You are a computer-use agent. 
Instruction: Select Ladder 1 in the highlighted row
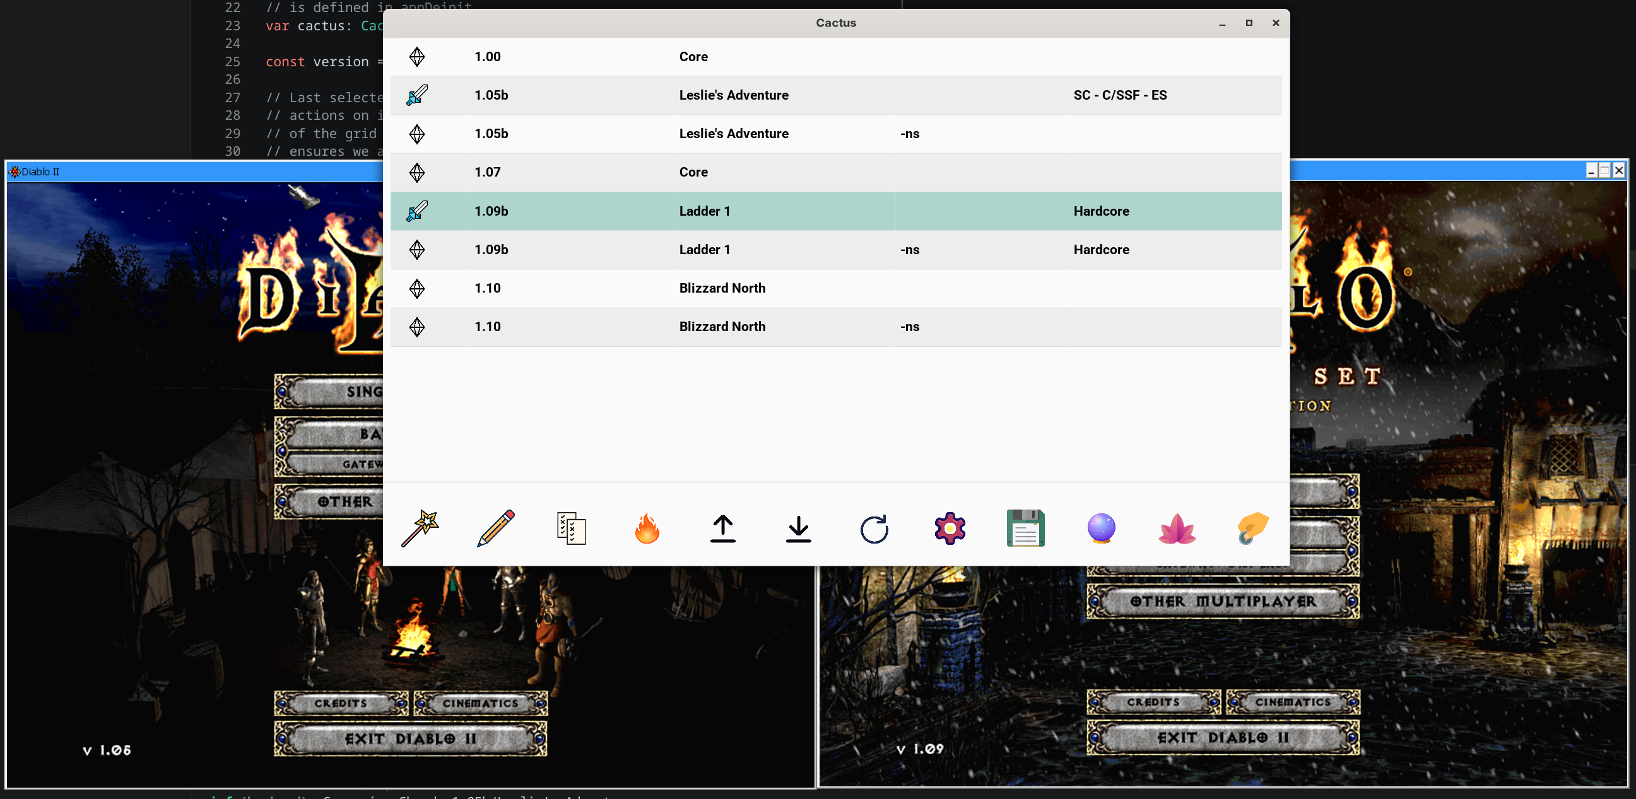click(704, 211)
